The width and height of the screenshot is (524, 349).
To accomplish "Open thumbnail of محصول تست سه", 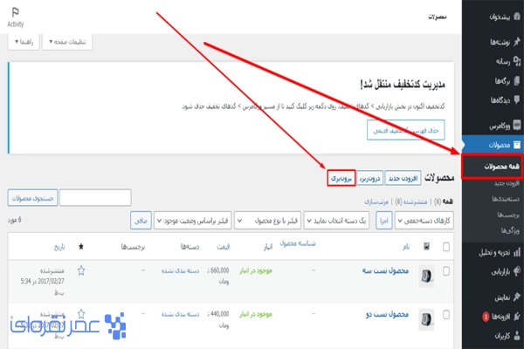I will point(426,276).
